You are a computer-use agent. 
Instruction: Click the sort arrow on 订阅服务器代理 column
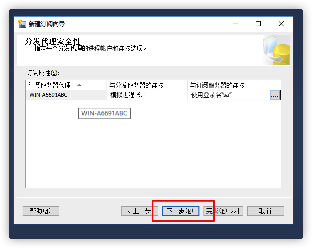tap(79, 85)
